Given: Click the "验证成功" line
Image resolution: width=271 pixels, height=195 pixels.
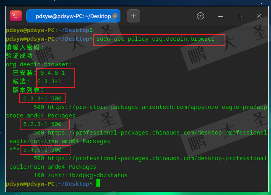Looking at the screenshot, I should (x=19, y=56).
